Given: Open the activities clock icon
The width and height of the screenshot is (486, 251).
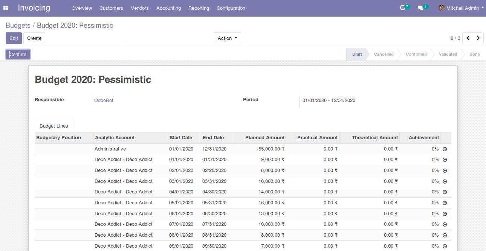Looking at the screenshot, I should point(403,8).
